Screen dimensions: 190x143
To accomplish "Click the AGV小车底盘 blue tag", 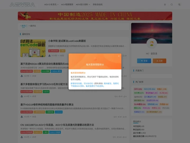I will 55,132.
